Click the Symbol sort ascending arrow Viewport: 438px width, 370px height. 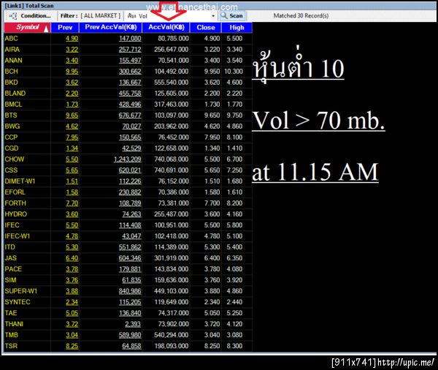pyautogui.click(x=47, y=29)
